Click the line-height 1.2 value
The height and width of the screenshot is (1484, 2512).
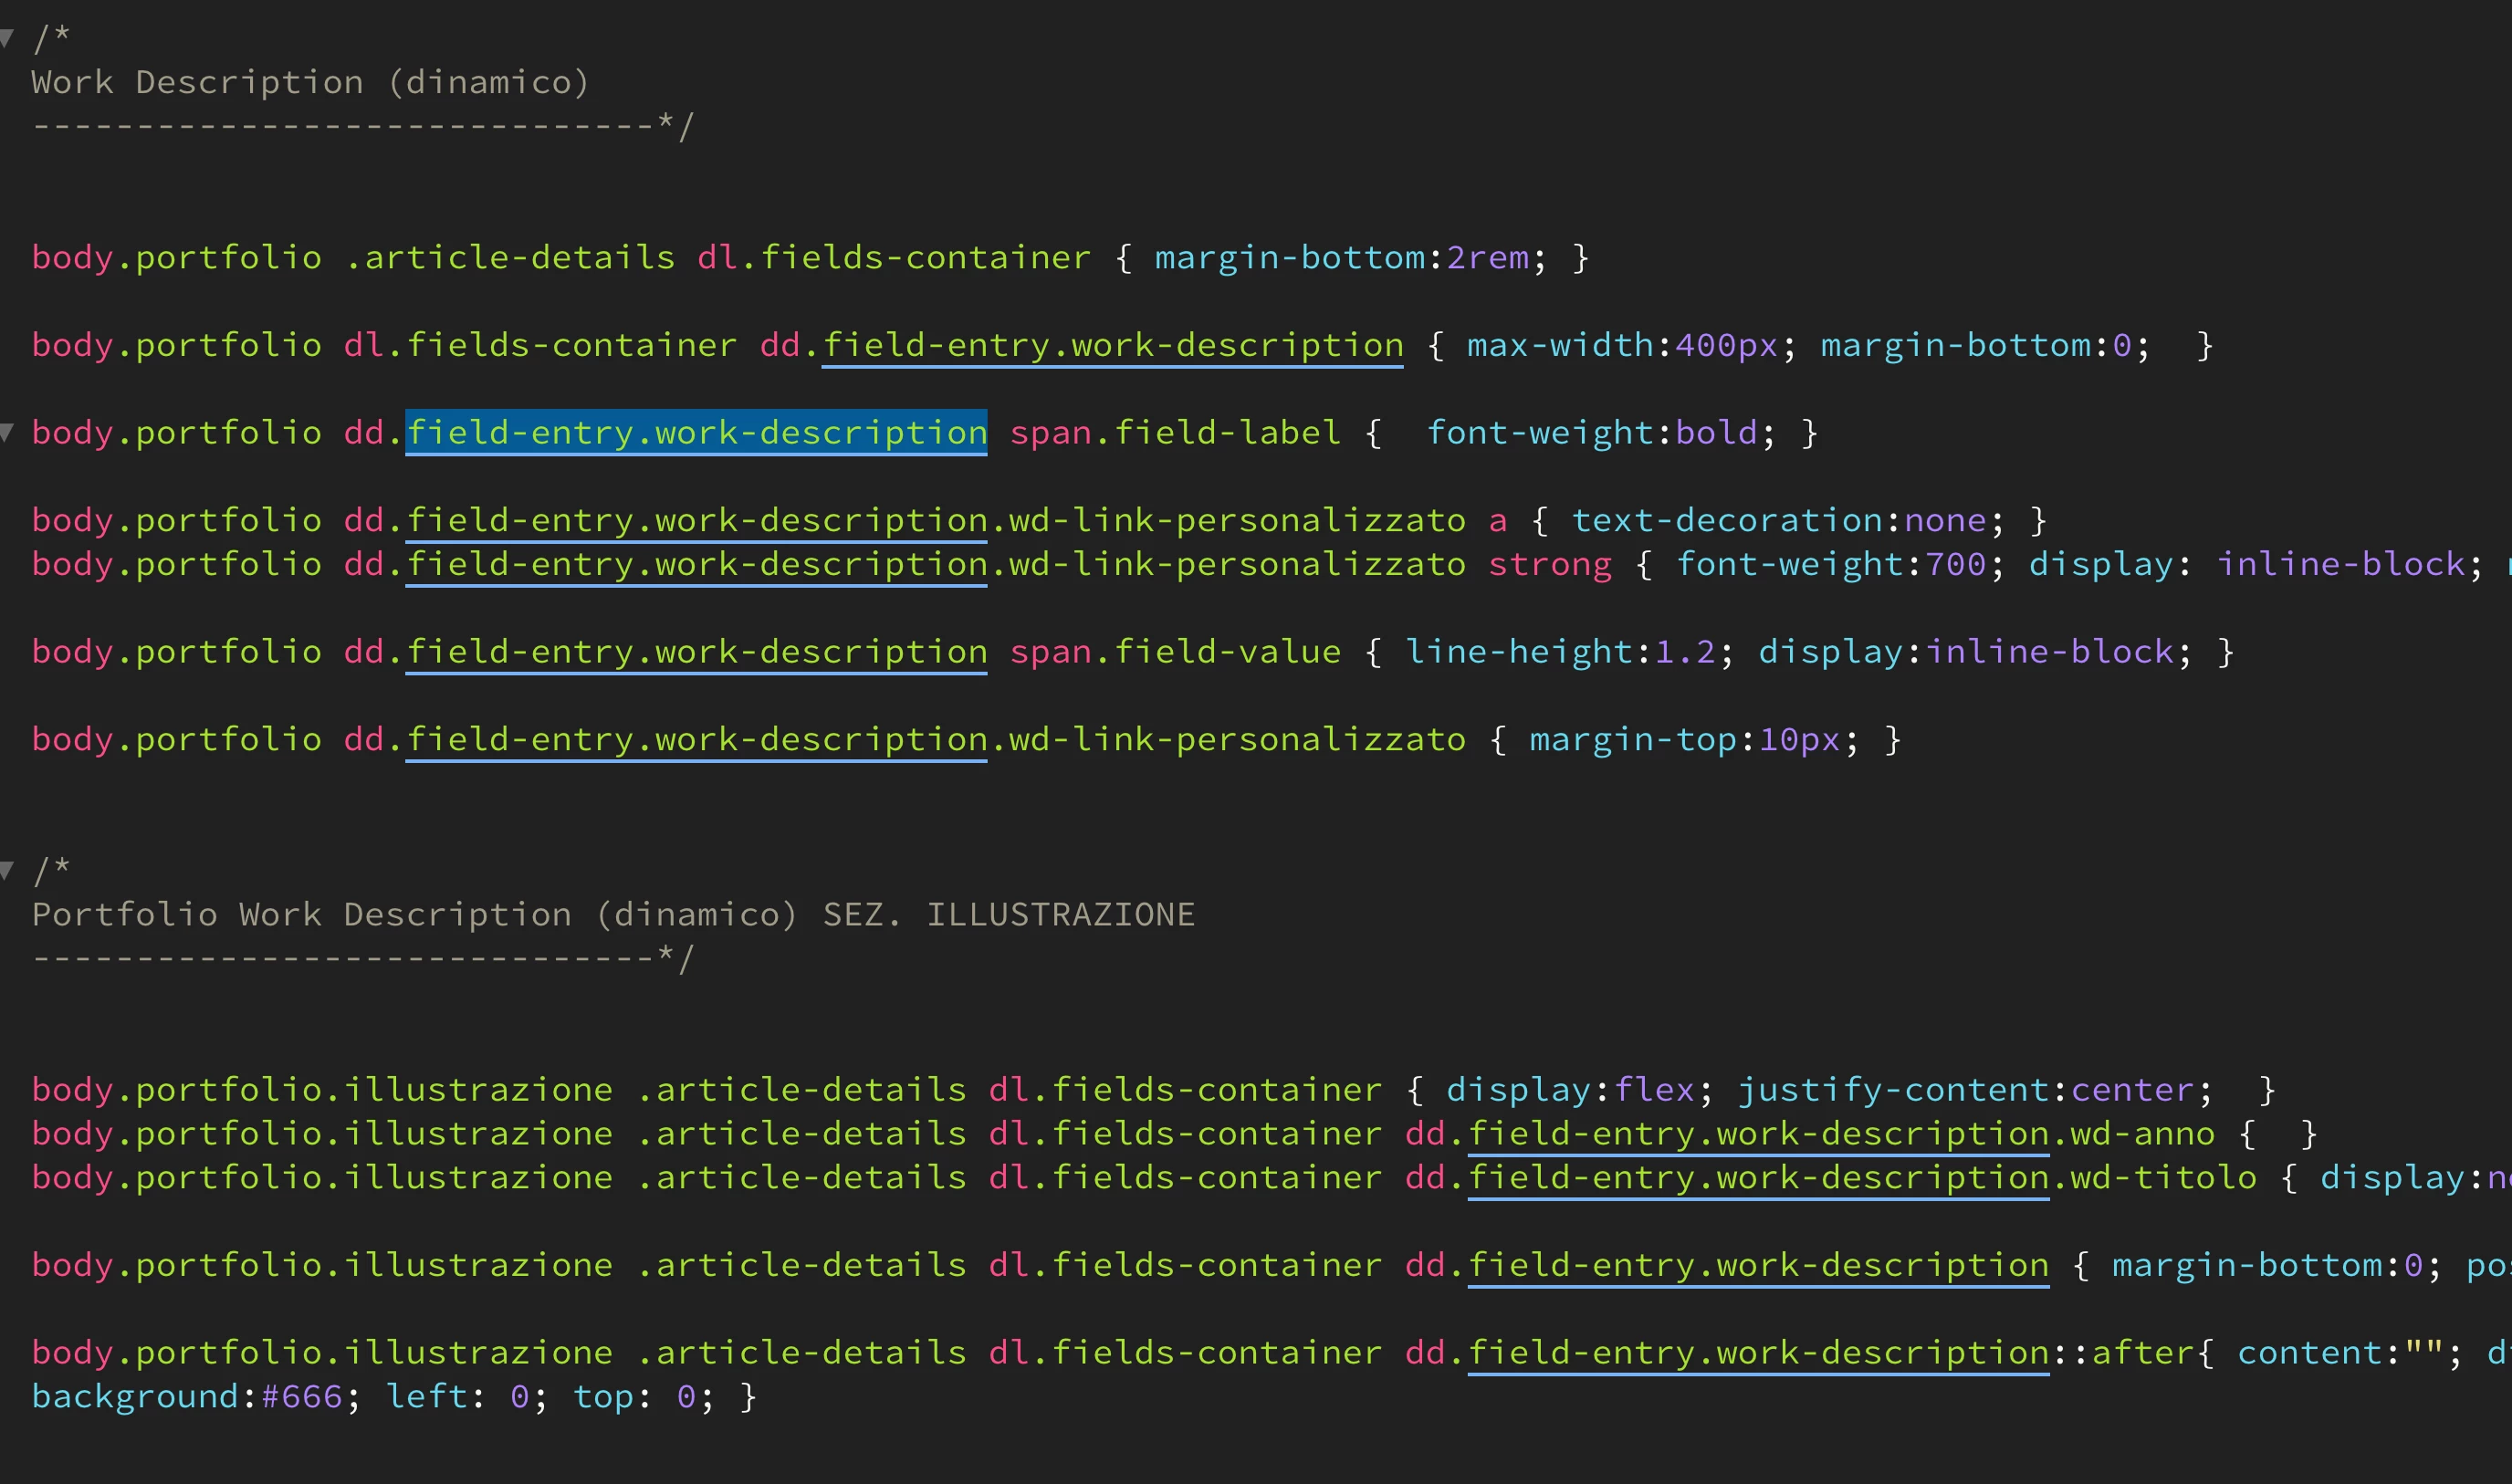pos(1685,652)
